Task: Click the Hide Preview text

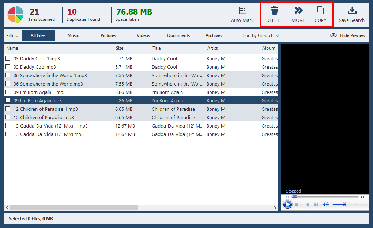Action: point(353,35)
